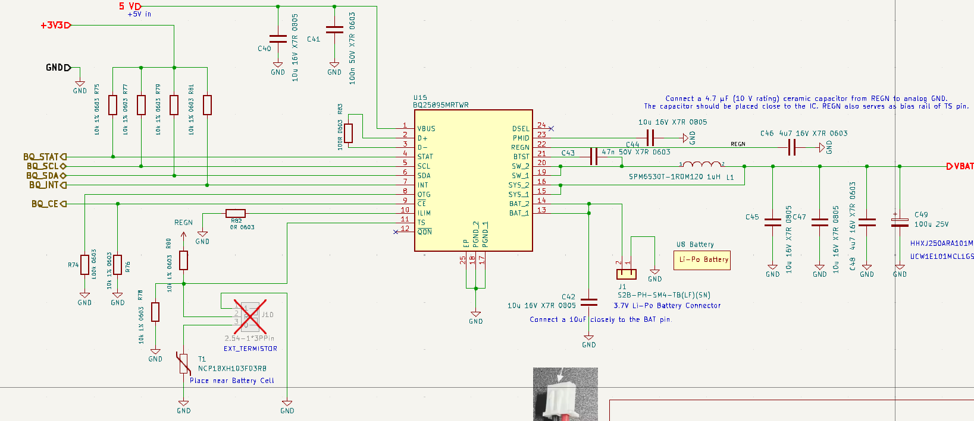Screen dimensions: 974x421
Task: Select the BQ25895MRTWR IC symbol body
Action: pyautogui.click(x=473, y=180)
